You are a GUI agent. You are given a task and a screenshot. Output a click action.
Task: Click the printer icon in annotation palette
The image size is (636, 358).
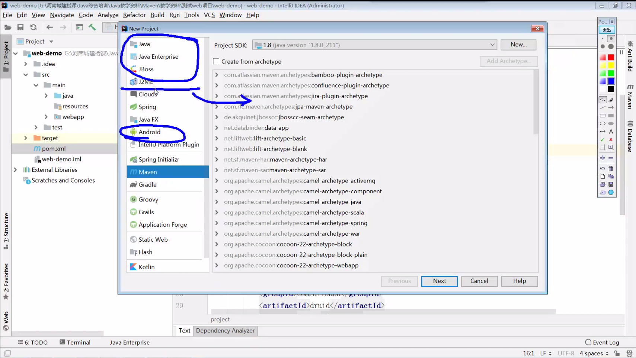click(x=603, y=184)
